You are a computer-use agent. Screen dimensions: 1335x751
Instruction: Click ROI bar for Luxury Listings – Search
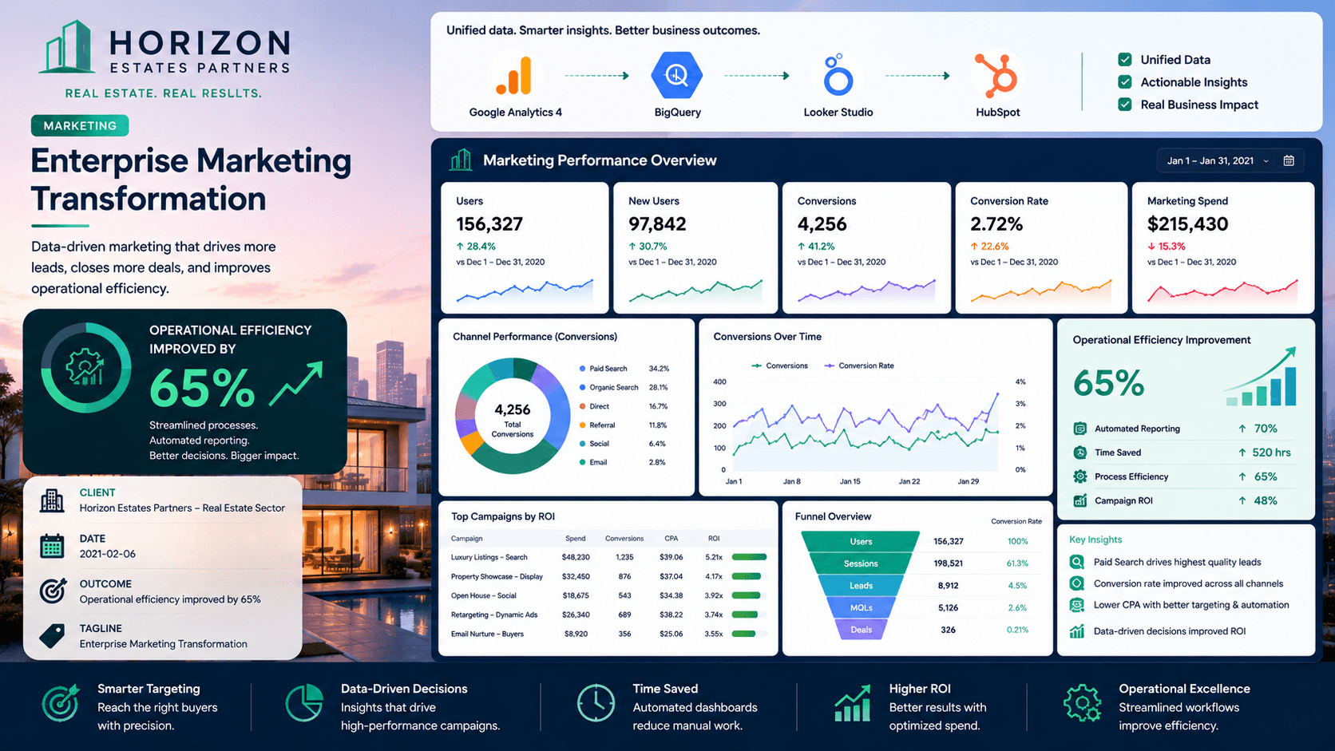click(x=749, y=557)
